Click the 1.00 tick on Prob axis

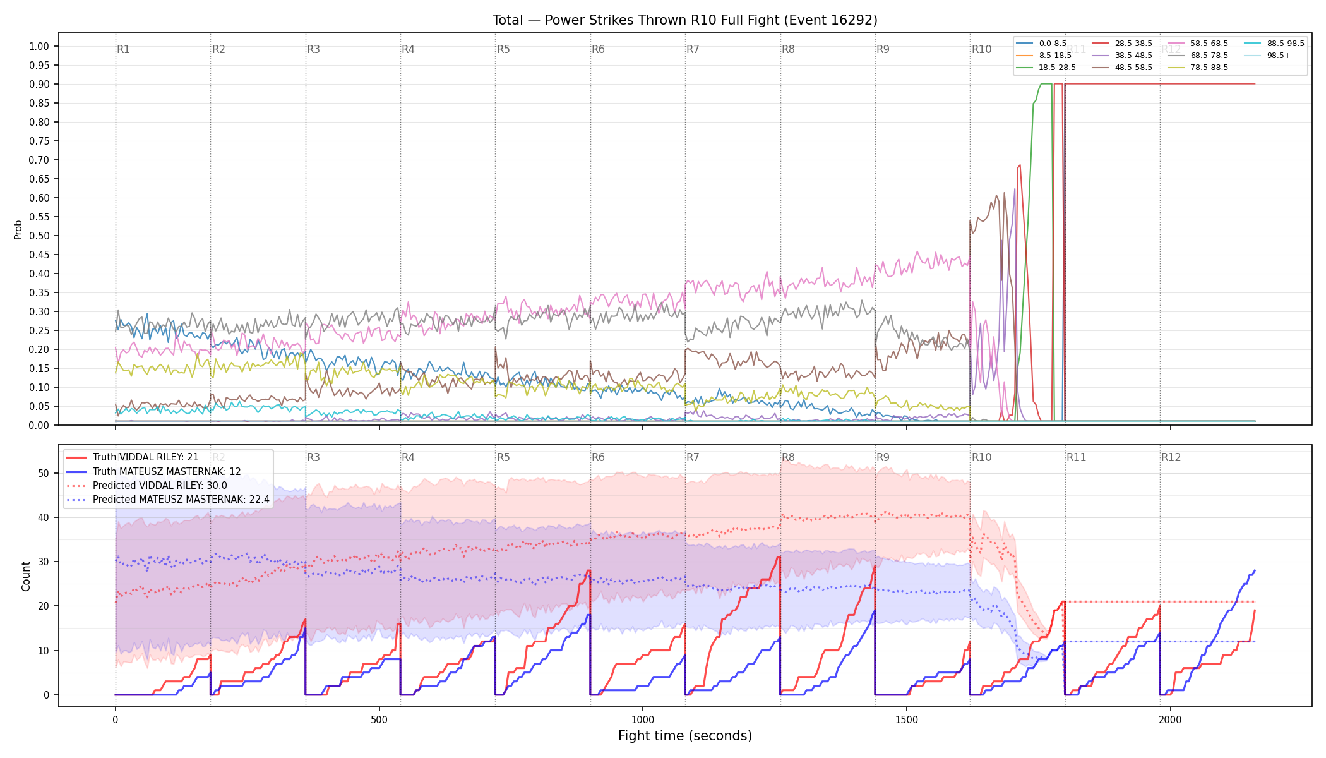click(x=39, y=46)
